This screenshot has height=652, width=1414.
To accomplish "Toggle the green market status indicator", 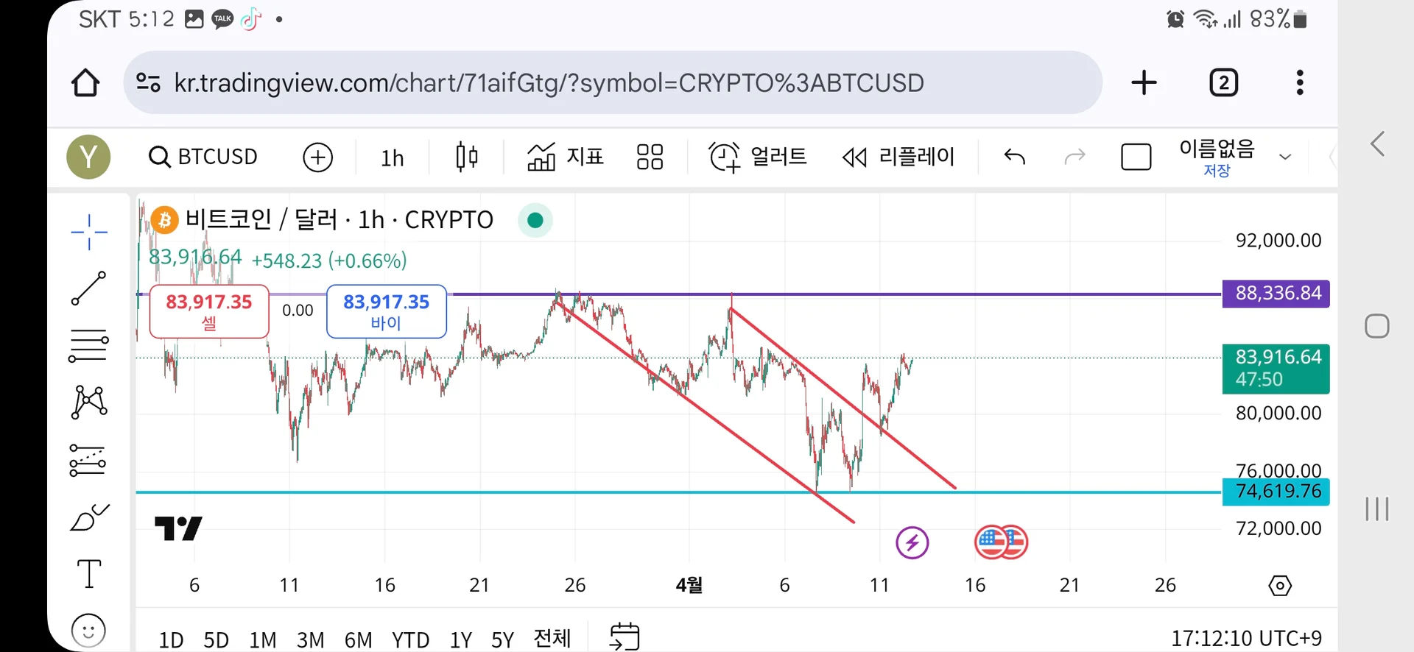I will (535, 220).
